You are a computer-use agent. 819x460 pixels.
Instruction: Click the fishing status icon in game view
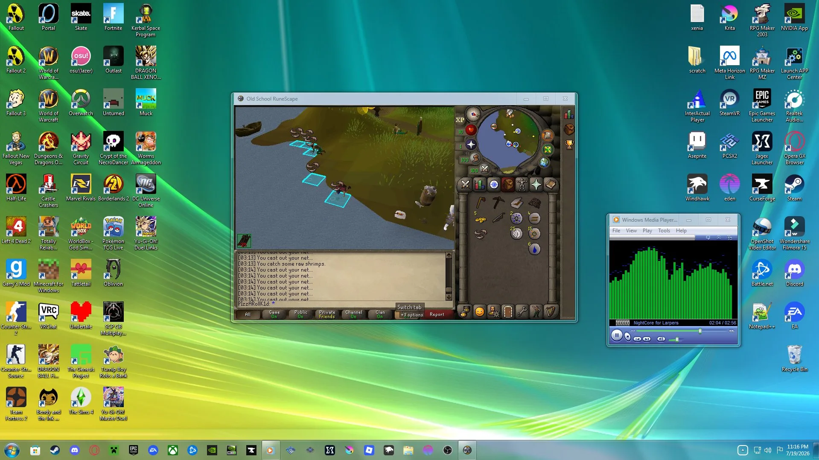(x=244, y=241)
